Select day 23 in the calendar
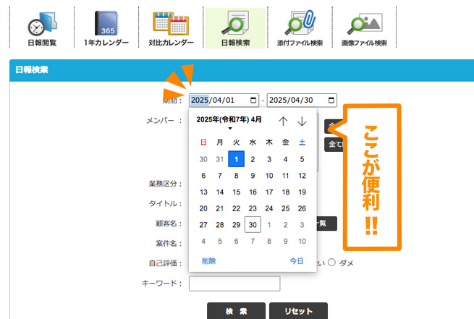Image resolution: width=474 pixels, height=319 pixels. tap(253, 208)
